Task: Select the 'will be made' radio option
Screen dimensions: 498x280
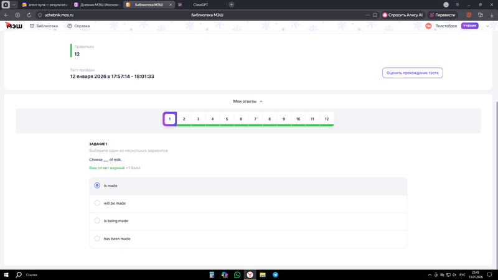Action: point(97,203)
